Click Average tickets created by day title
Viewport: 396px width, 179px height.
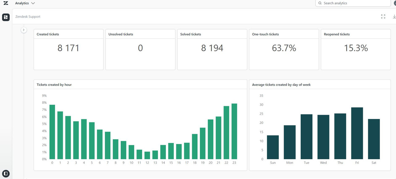(281, 85)
